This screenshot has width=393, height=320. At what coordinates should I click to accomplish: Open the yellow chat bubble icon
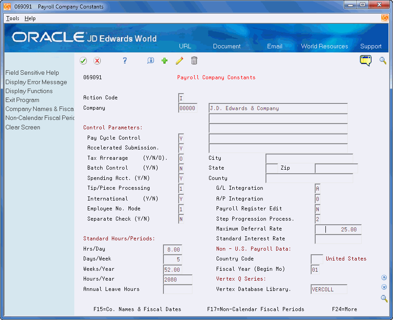click(366, 60)
